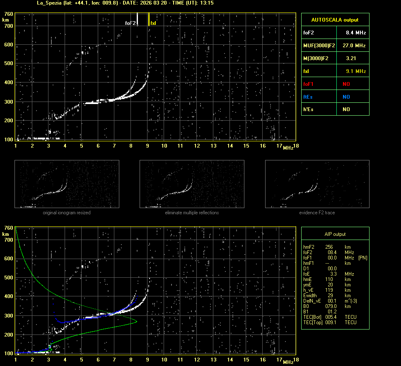The width and height of the screenshot is (401, 366).
Task: Click the AUTOSCALA output header
Action: [x=335, y=19]
